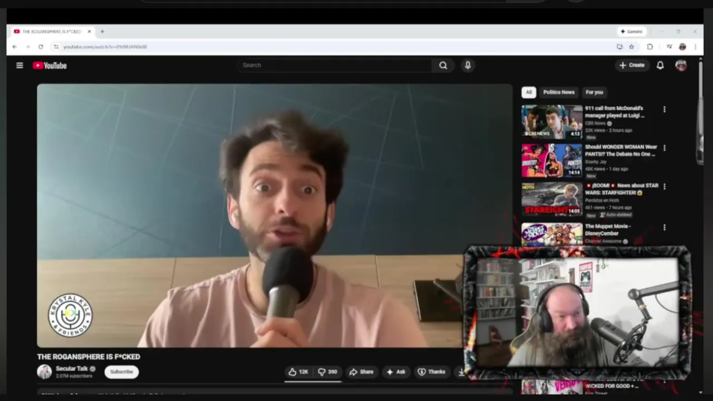Open a new browser tab
This screenshot has width=713, height=401.
[x=102, y=32]
